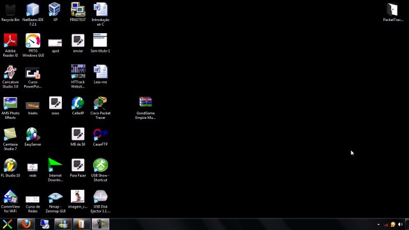409x230 pixels.
Task: Select the XP VirtualBox desktop icon
Action: [x=55, y=12]
